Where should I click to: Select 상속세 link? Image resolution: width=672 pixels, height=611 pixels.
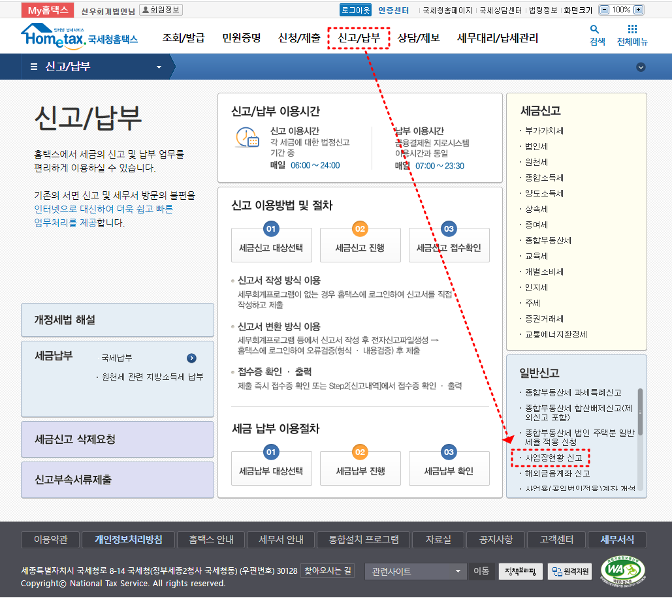[x=537, y=209]
